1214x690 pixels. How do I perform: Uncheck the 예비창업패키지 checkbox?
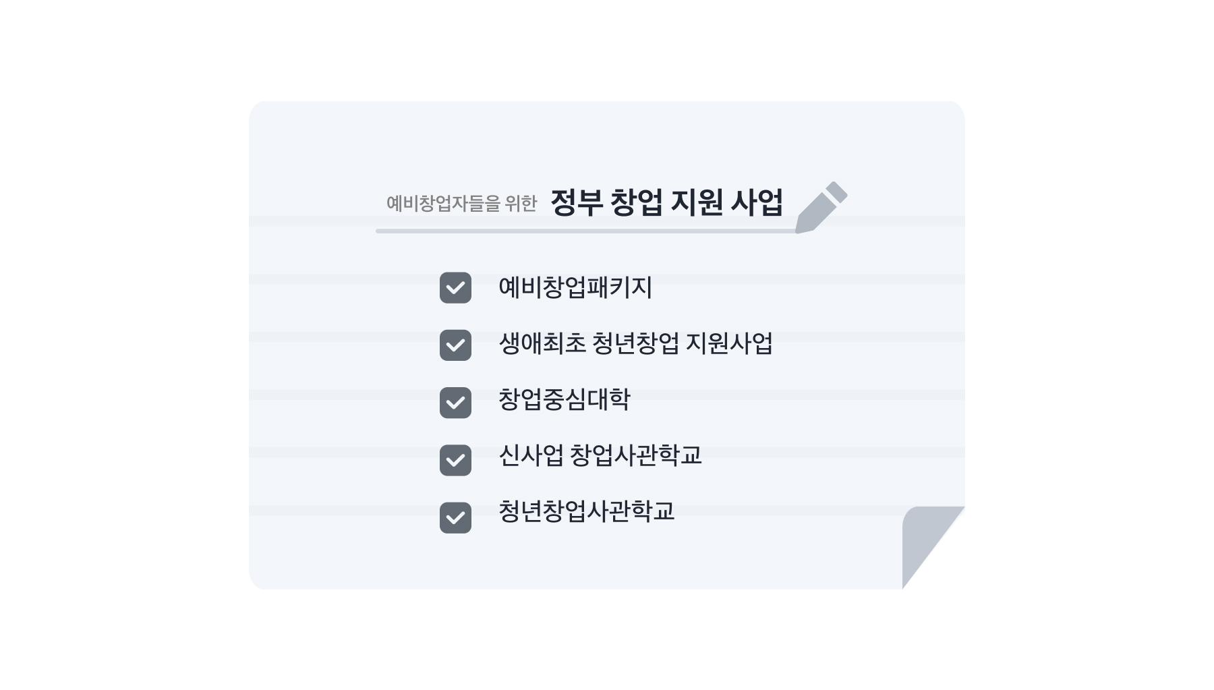[455, 288]
